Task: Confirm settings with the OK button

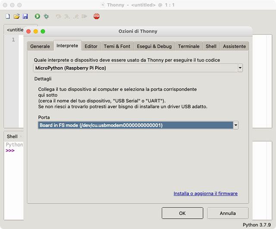Action: [x=182, y=213]
